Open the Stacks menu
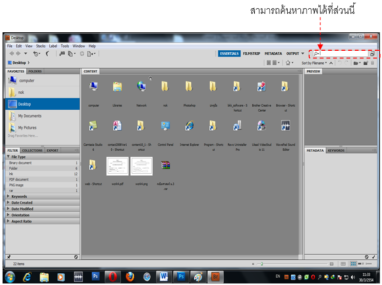382x285 pixels. point(41,46)
